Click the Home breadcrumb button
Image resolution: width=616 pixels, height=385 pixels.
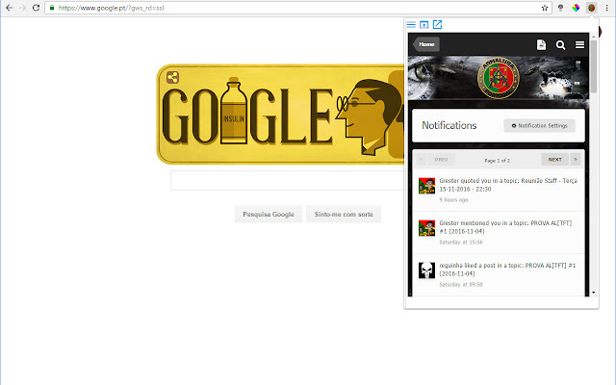click(426, 44)
